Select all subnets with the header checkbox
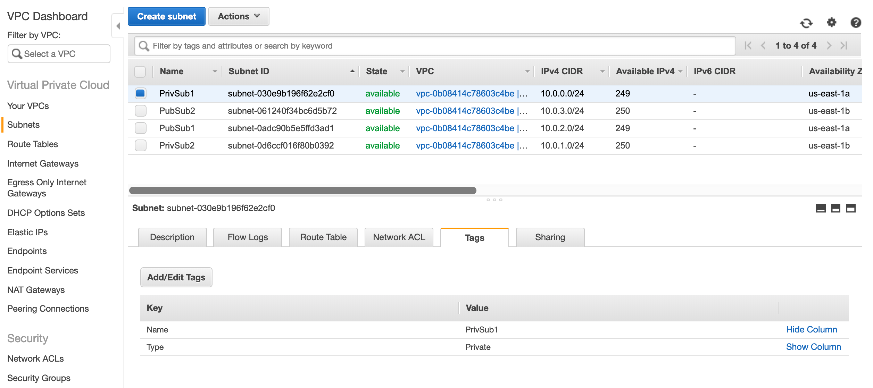Image resolution: width=873 pixels, height=388 pixels. 140,71
